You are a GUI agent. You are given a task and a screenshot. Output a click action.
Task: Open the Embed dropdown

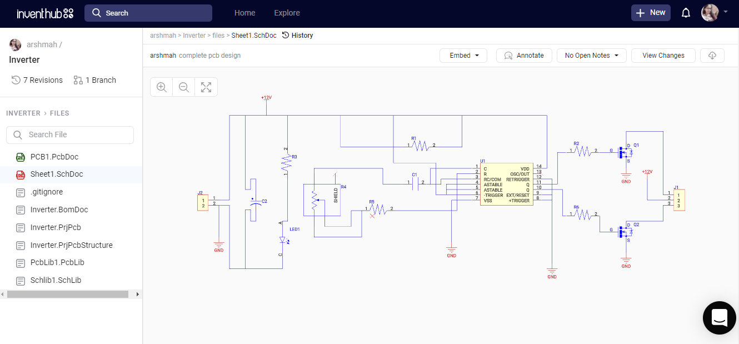[463, 55]
